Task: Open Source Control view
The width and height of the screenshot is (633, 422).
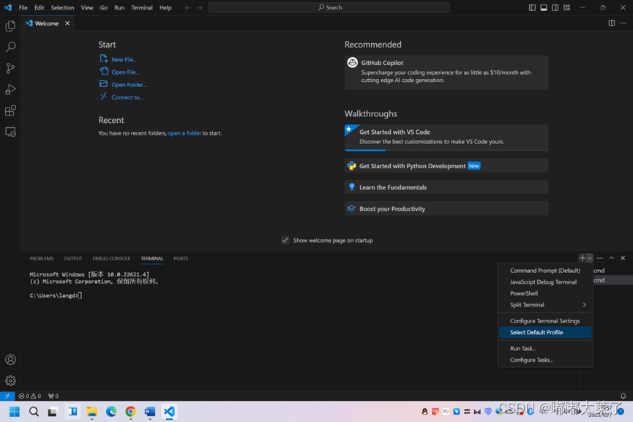Action: click(10, 68)
